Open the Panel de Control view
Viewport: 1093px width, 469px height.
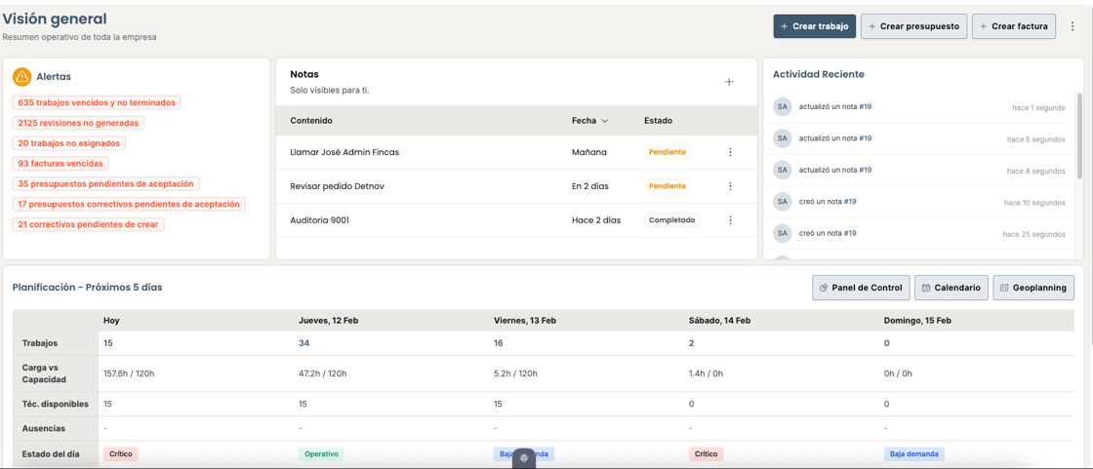click(861, 288)
